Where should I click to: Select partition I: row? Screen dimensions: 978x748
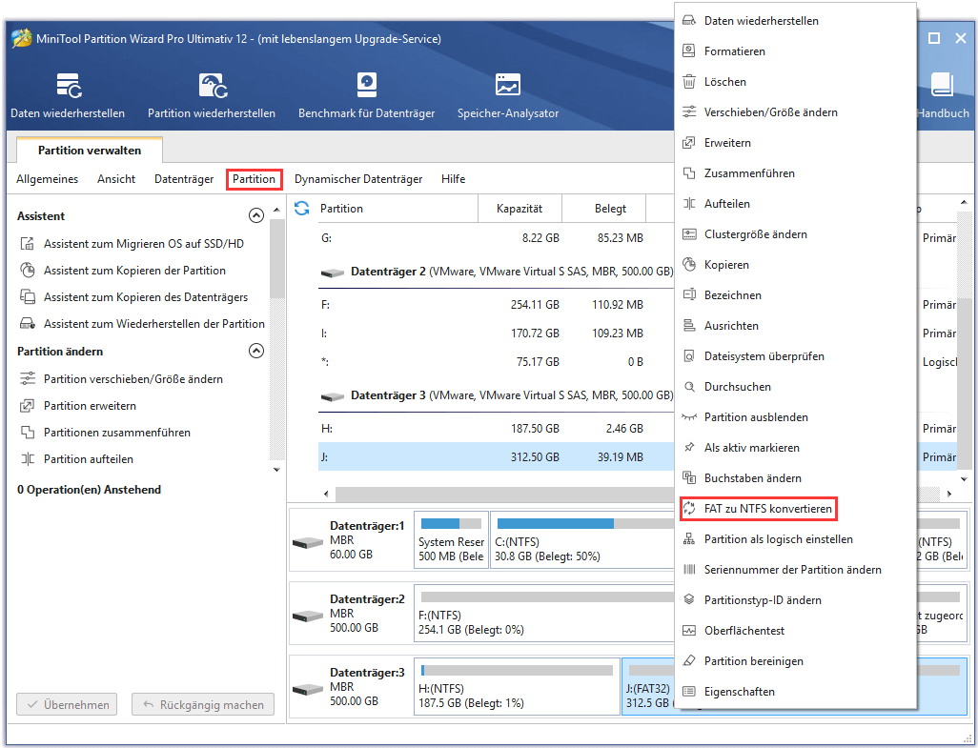[496, 334]
